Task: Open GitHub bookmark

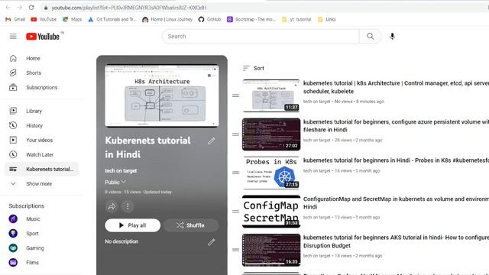Action: click(209, 19)
